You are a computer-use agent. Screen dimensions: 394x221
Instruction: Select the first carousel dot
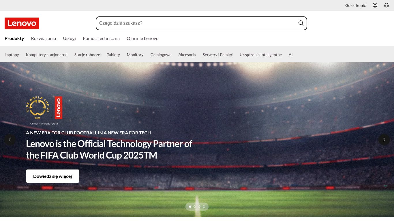click(190, 207)
